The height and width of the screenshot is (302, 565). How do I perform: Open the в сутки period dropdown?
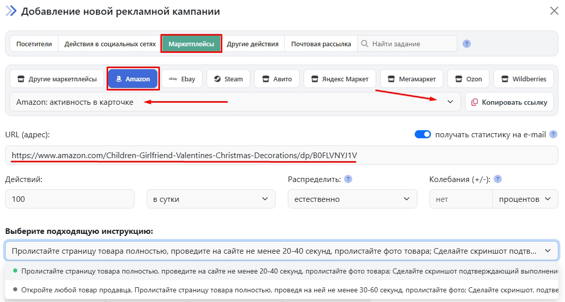tap(211, 199)
